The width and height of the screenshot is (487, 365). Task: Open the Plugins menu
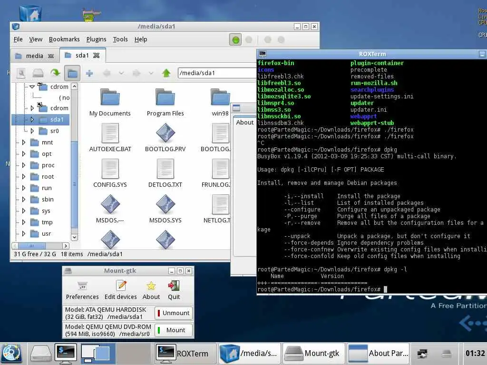96,39
